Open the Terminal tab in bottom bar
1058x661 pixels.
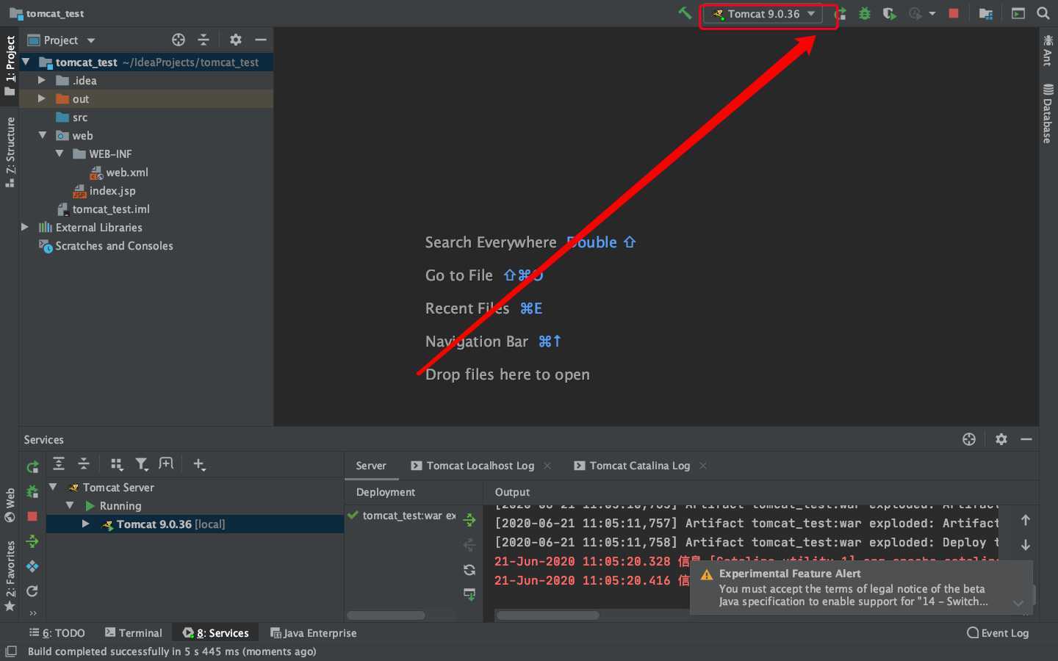[133, 633]
